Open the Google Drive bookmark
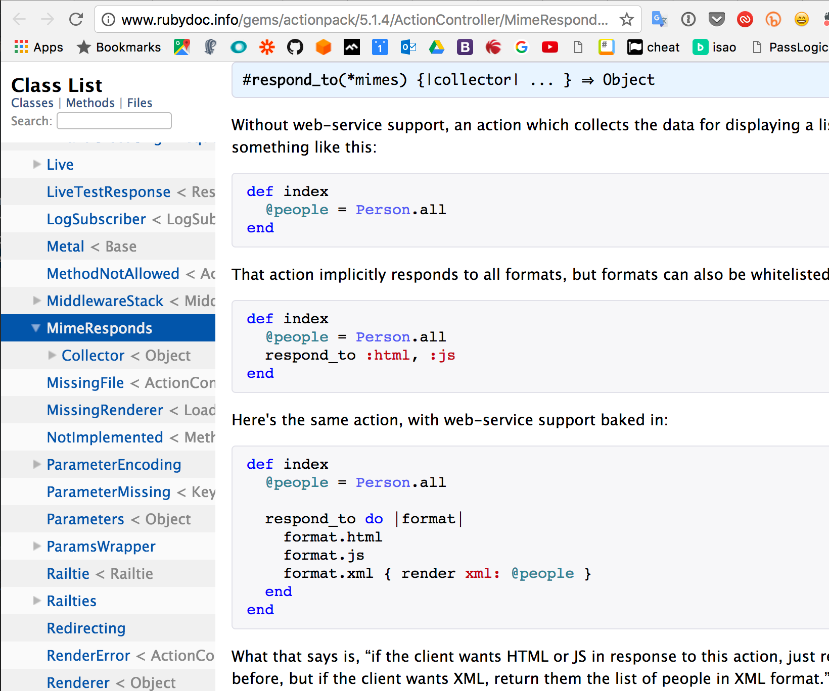Screen dimensions: 829x691 [437, 47]
